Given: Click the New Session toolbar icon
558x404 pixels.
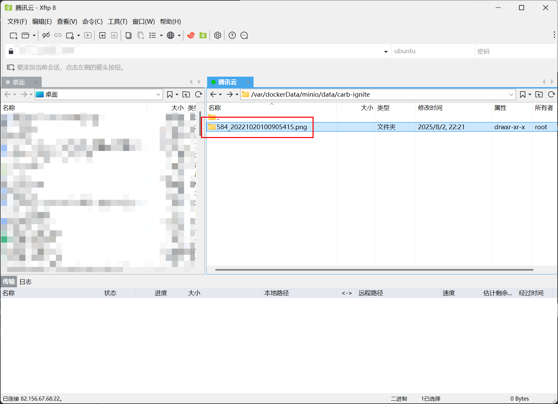Looking at the screenshot, I should tap(13, 36).
